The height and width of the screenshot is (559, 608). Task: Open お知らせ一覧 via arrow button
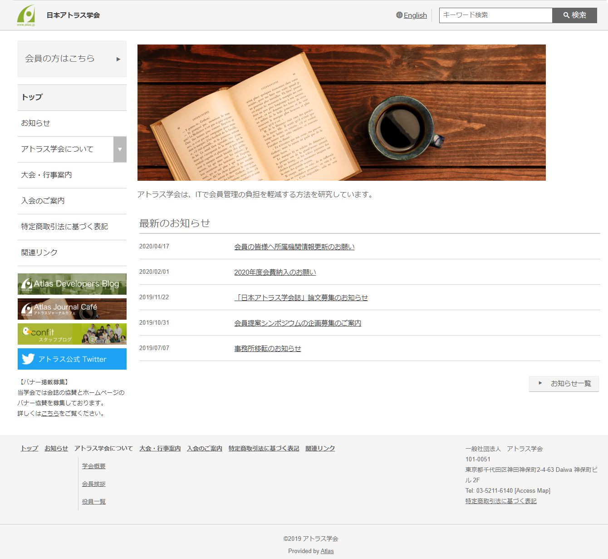tap(540, 383)
